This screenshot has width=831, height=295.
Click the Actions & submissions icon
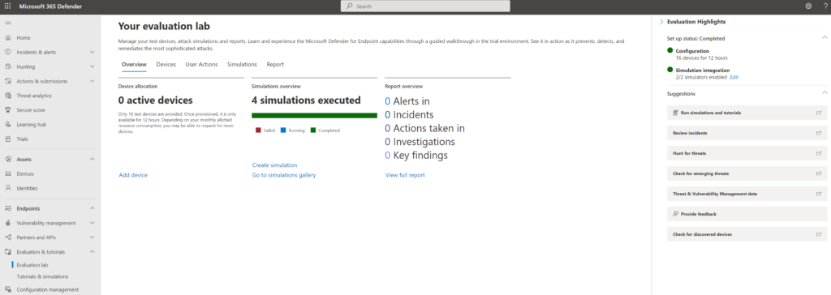8,81
